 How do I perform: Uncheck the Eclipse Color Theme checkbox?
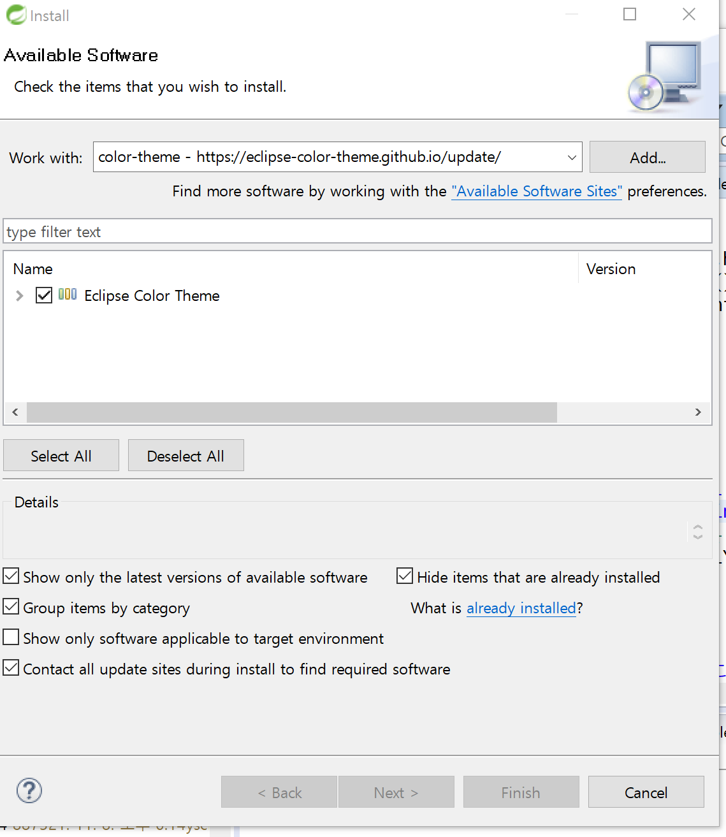[x=44, y=295]
